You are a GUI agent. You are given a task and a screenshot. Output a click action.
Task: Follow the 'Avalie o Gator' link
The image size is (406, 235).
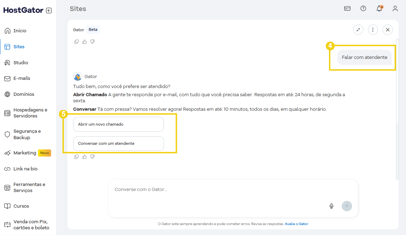[296, 224]
